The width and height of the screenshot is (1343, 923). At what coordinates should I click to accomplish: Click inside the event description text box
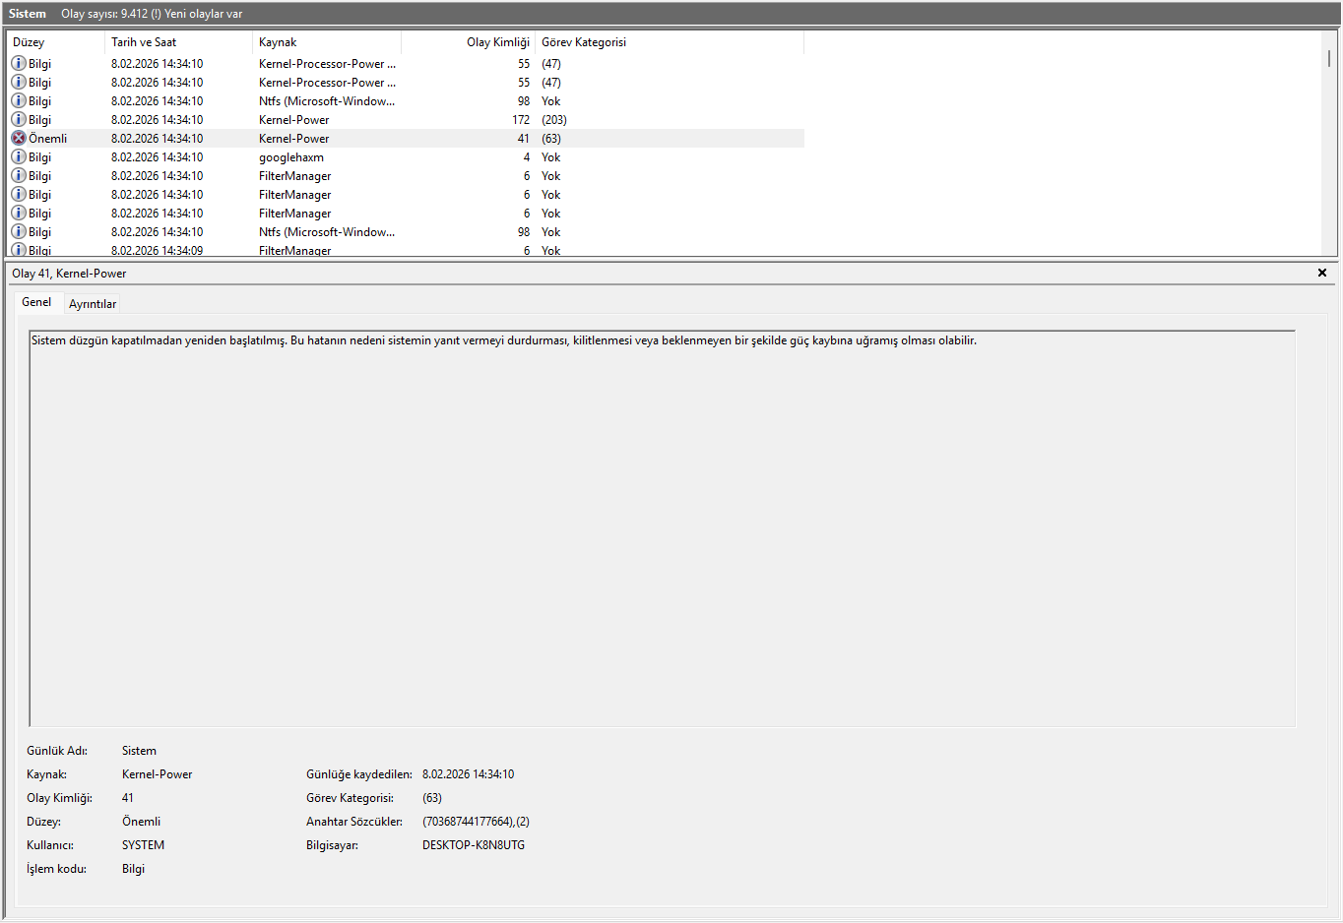(x=662, y=531)
